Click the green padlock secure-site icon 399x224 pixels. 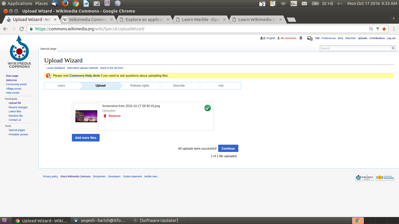(x=31, y=29)
